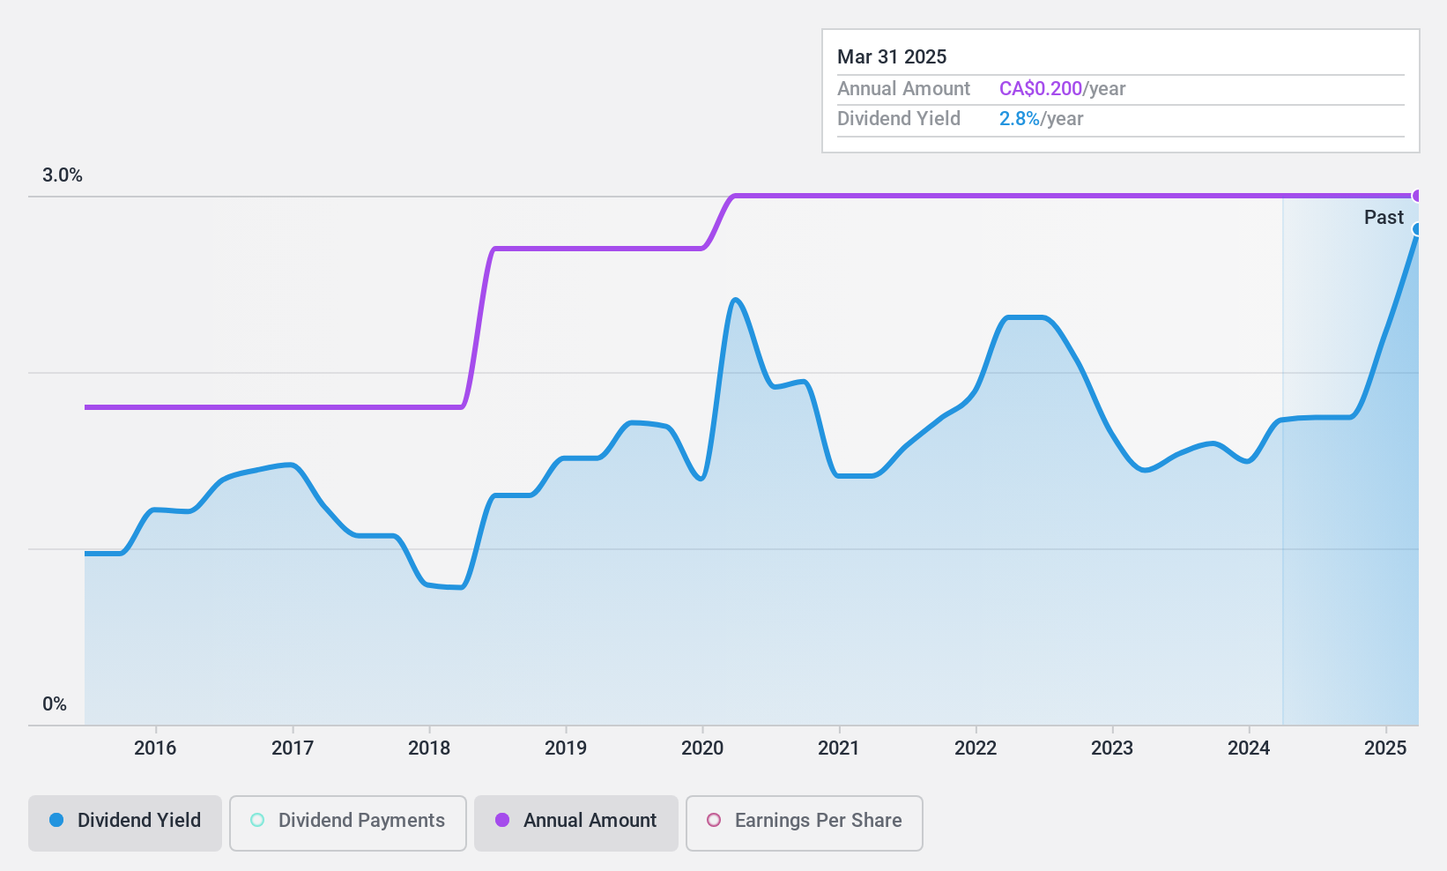Screen dimensions: 1447x871
Task: Click the 2024 x-axis label
Action: [x=1249, y=748]
